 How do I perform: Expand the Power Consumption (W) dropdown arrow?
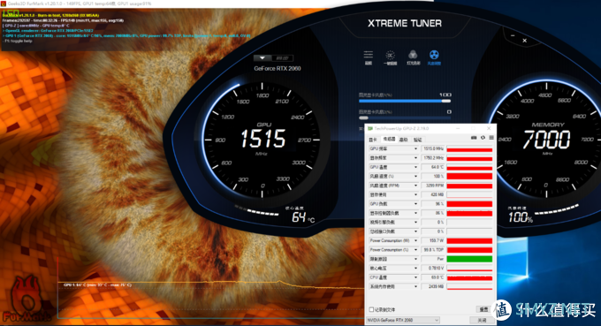tap(415, 240)
